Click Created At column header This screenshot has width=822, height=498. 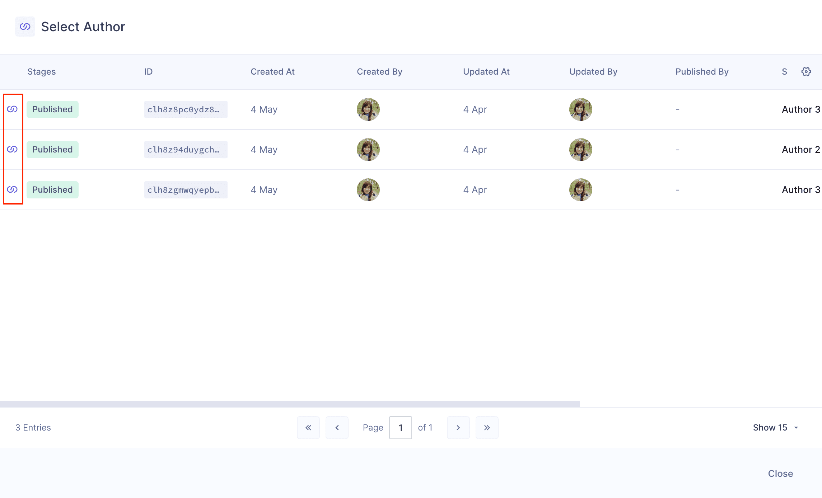tap(272, 72)
